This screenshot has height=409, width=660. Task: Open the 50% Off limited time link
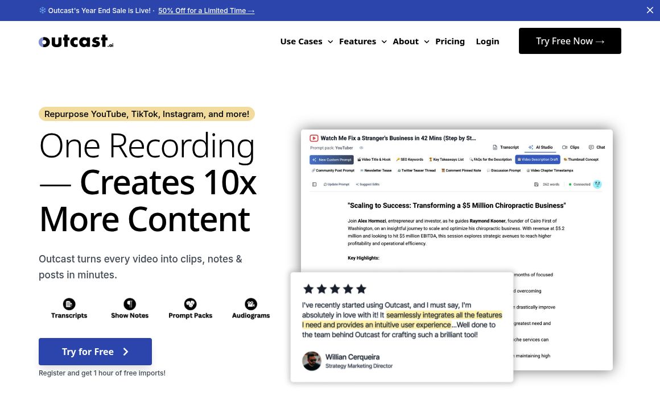pos(206,10)
